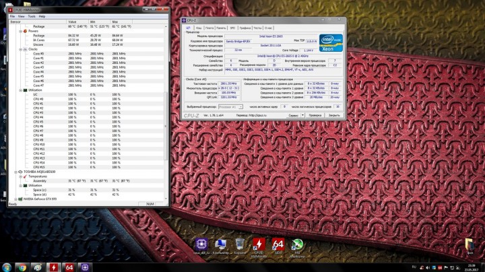Image resolution: width=485 pixels, height=272 pixels.
Task: Click the Сервис button in CPU-Z
Action: pos(293,115)
